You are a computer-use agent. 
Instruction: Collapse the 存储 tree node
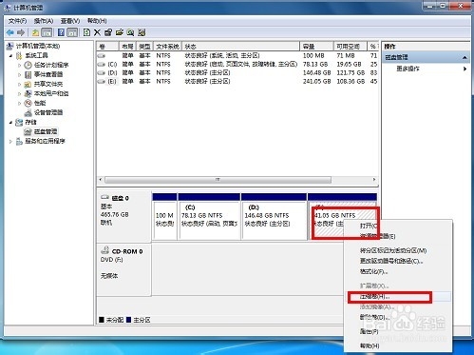click(11, 123)
